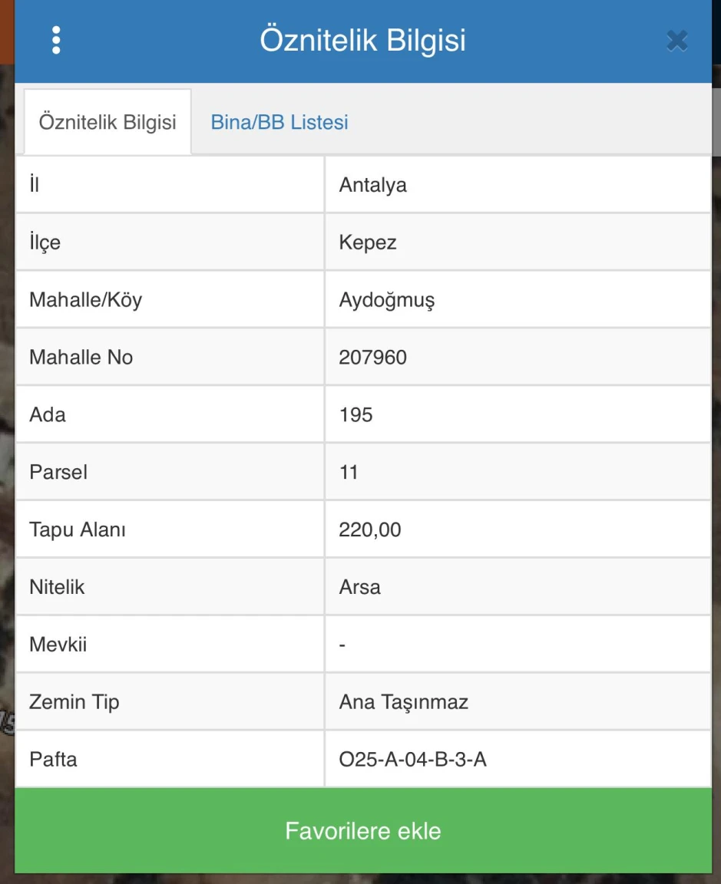
Task: Select the Ada value 195
Action: coord(356,415)
